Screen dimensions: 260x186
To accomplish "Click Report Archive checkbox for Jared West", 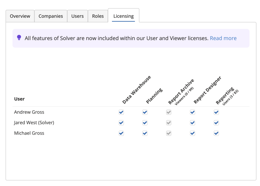I will coord(169,123).
